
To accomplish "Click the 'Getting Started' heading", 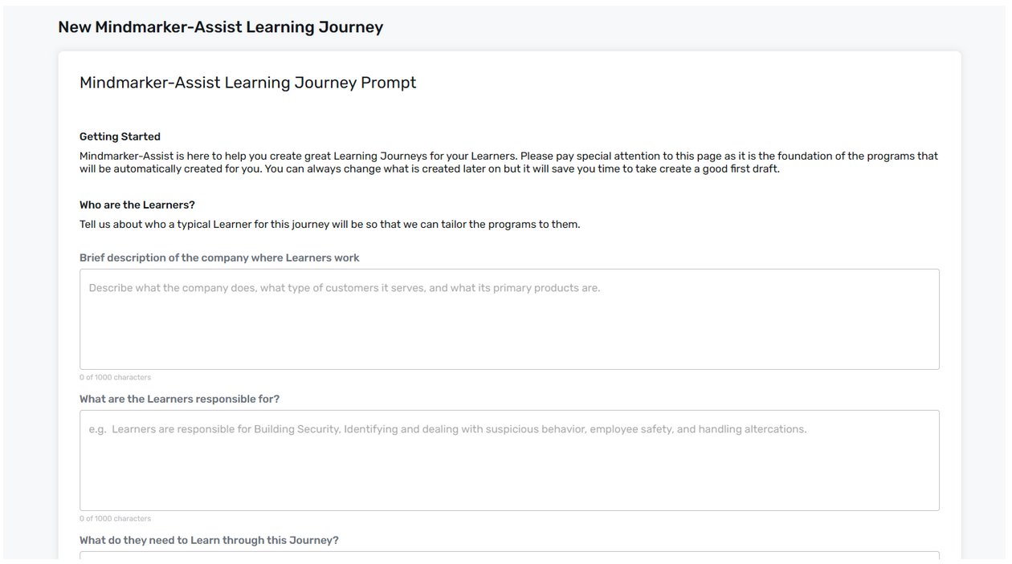I will pos(120,136).
